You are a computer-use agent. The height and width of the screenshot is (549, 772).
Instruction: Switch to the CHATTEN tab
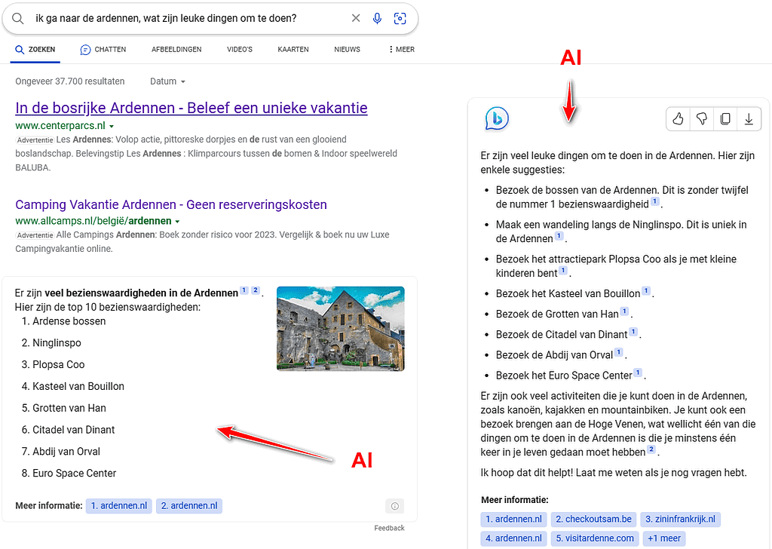click(103, 49)
